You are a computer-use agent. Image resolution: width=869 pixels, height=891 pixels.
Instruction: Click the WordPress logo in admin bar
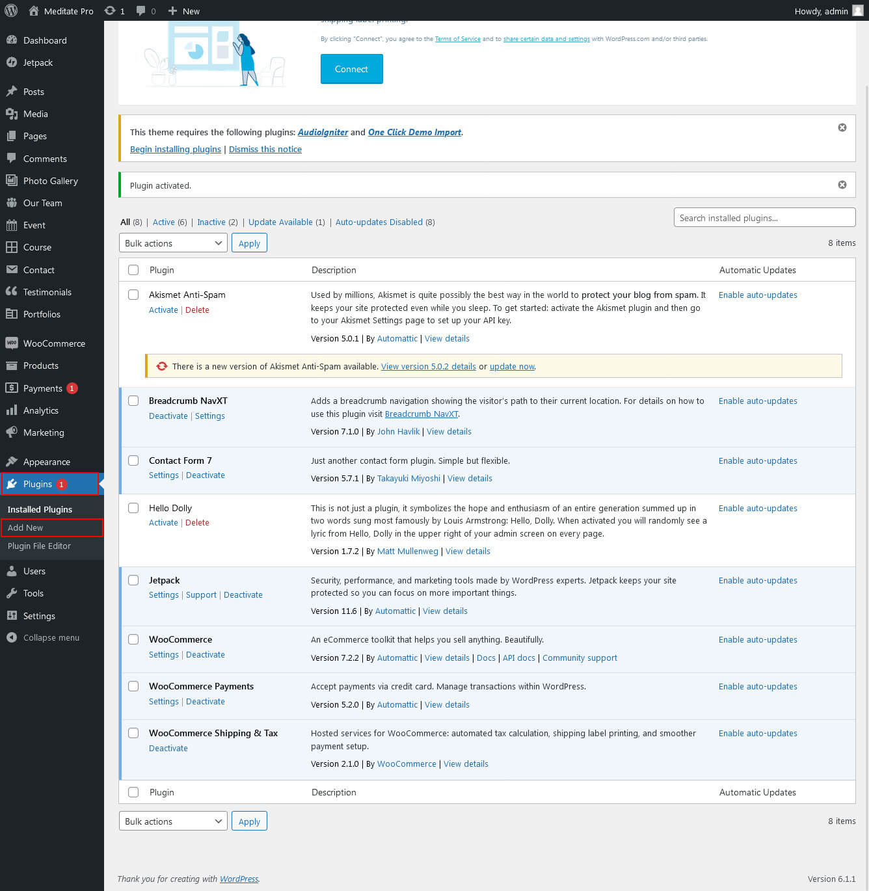(x=11, y=10)
